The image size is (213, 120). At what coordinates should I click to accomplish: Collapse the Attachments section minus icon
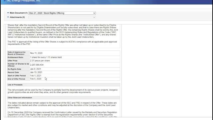(8, 17)
